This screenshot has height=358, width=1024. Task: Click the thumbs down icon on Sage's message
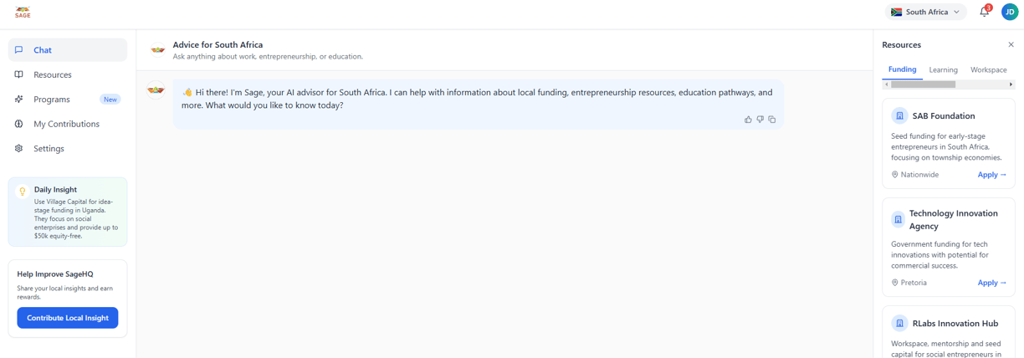[760, 120]
